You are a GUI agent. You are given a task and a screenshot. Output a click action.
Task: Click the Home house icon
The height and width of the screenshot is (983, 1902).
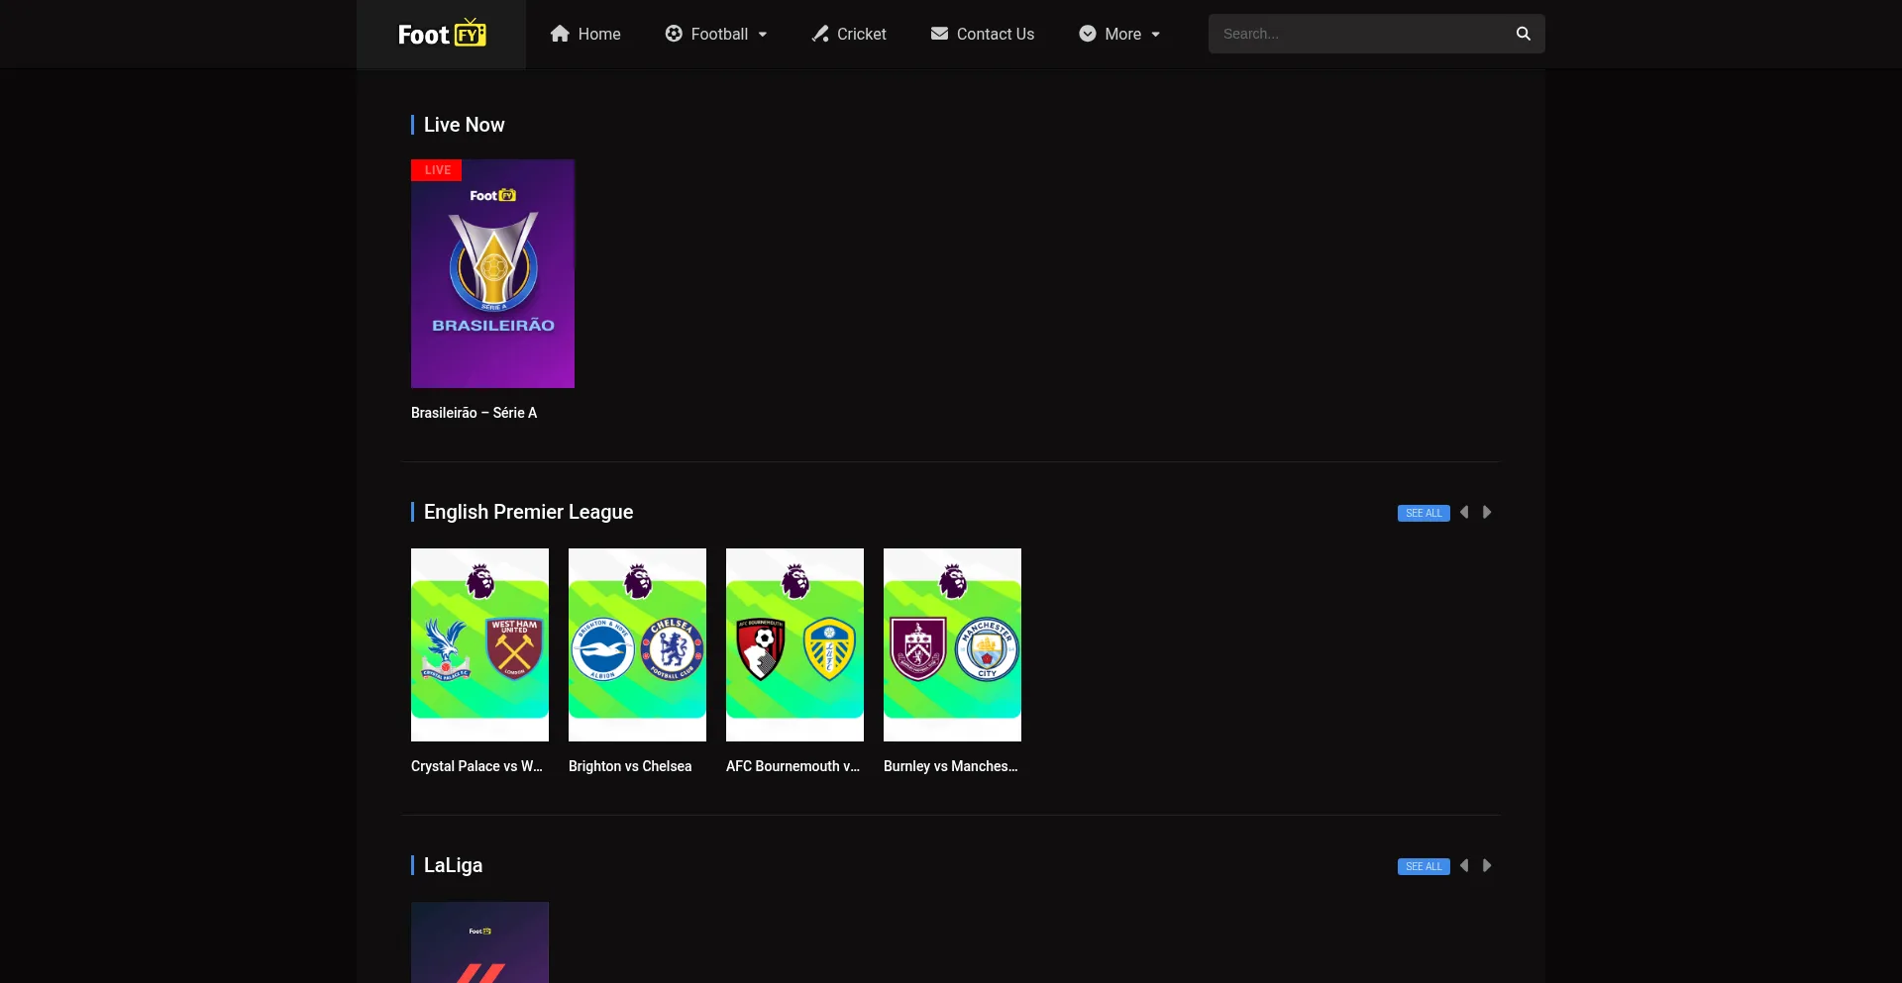pos(560,34)
